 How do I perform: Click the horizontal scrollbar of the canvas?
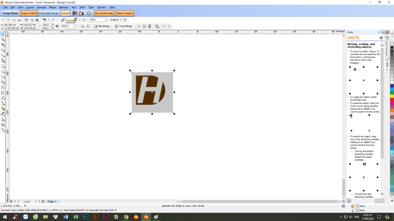click(x=260, y=201)
